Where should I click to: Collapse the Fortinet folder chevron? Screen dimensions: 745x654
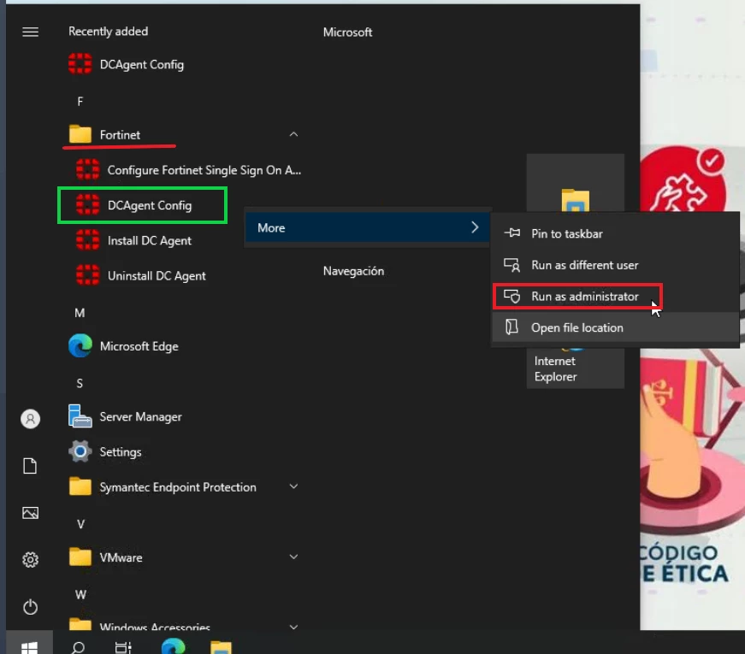coord(293,134)
